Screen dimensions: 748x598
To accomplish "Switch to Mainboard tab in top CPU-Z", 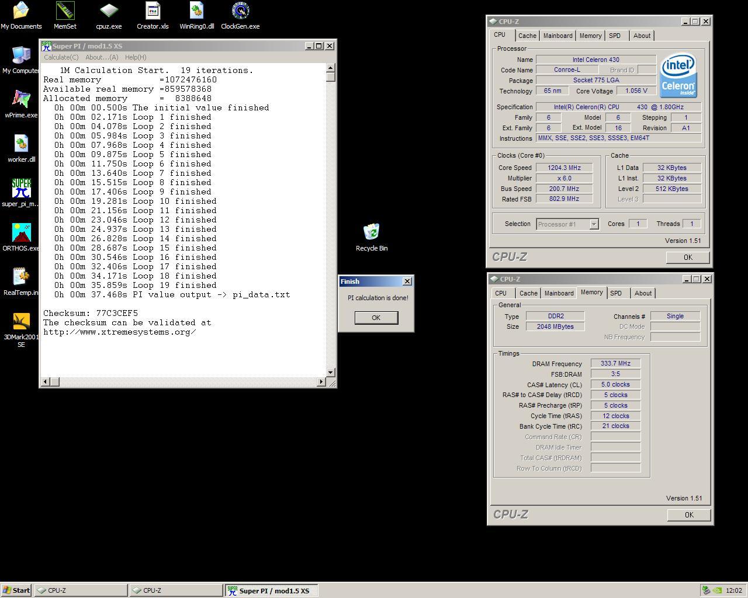I will pos(558,36).
